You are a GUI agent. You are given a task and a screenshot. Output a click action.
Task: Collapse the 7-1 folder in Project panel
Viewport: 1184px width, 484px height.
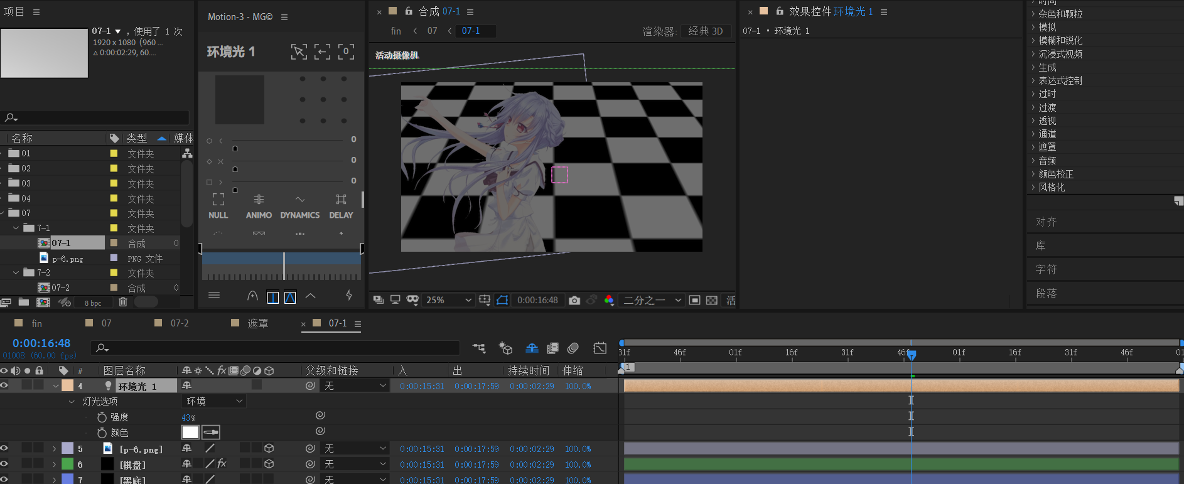coord(16,228)
